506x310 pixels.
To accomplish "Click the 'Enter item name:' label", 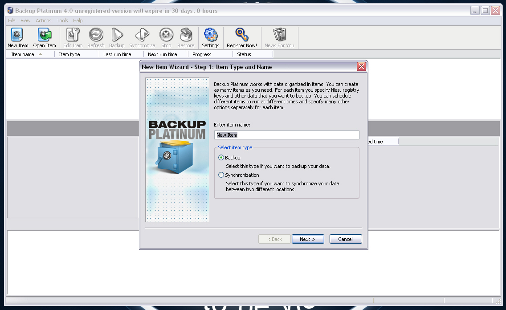I will pyautogui.click(x=232, y=125).
